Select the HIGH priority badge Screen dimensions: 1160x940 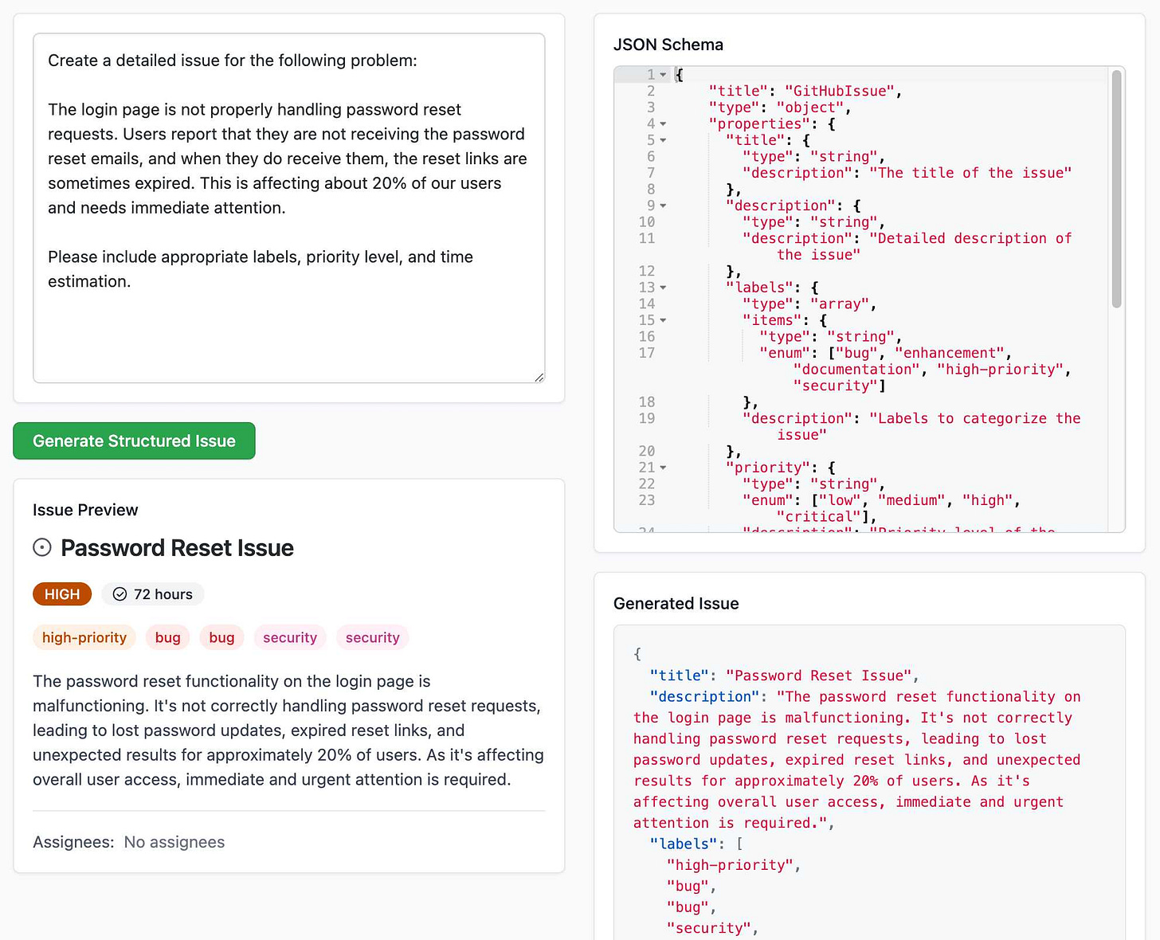click(61, 593)
